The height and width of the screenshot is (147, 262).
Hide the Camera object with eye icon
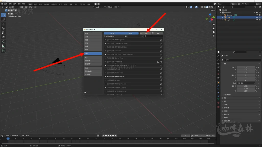257,15
